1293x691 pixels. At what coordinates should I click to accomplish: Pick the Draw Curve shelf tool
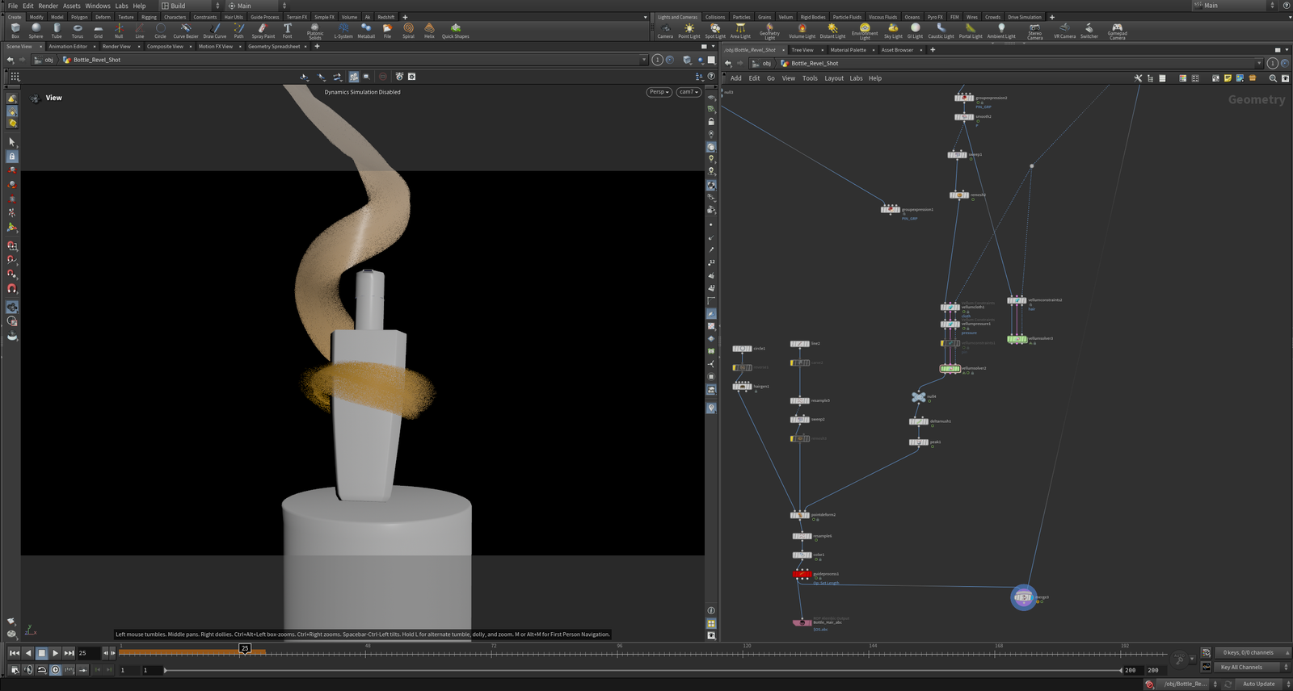215,31
